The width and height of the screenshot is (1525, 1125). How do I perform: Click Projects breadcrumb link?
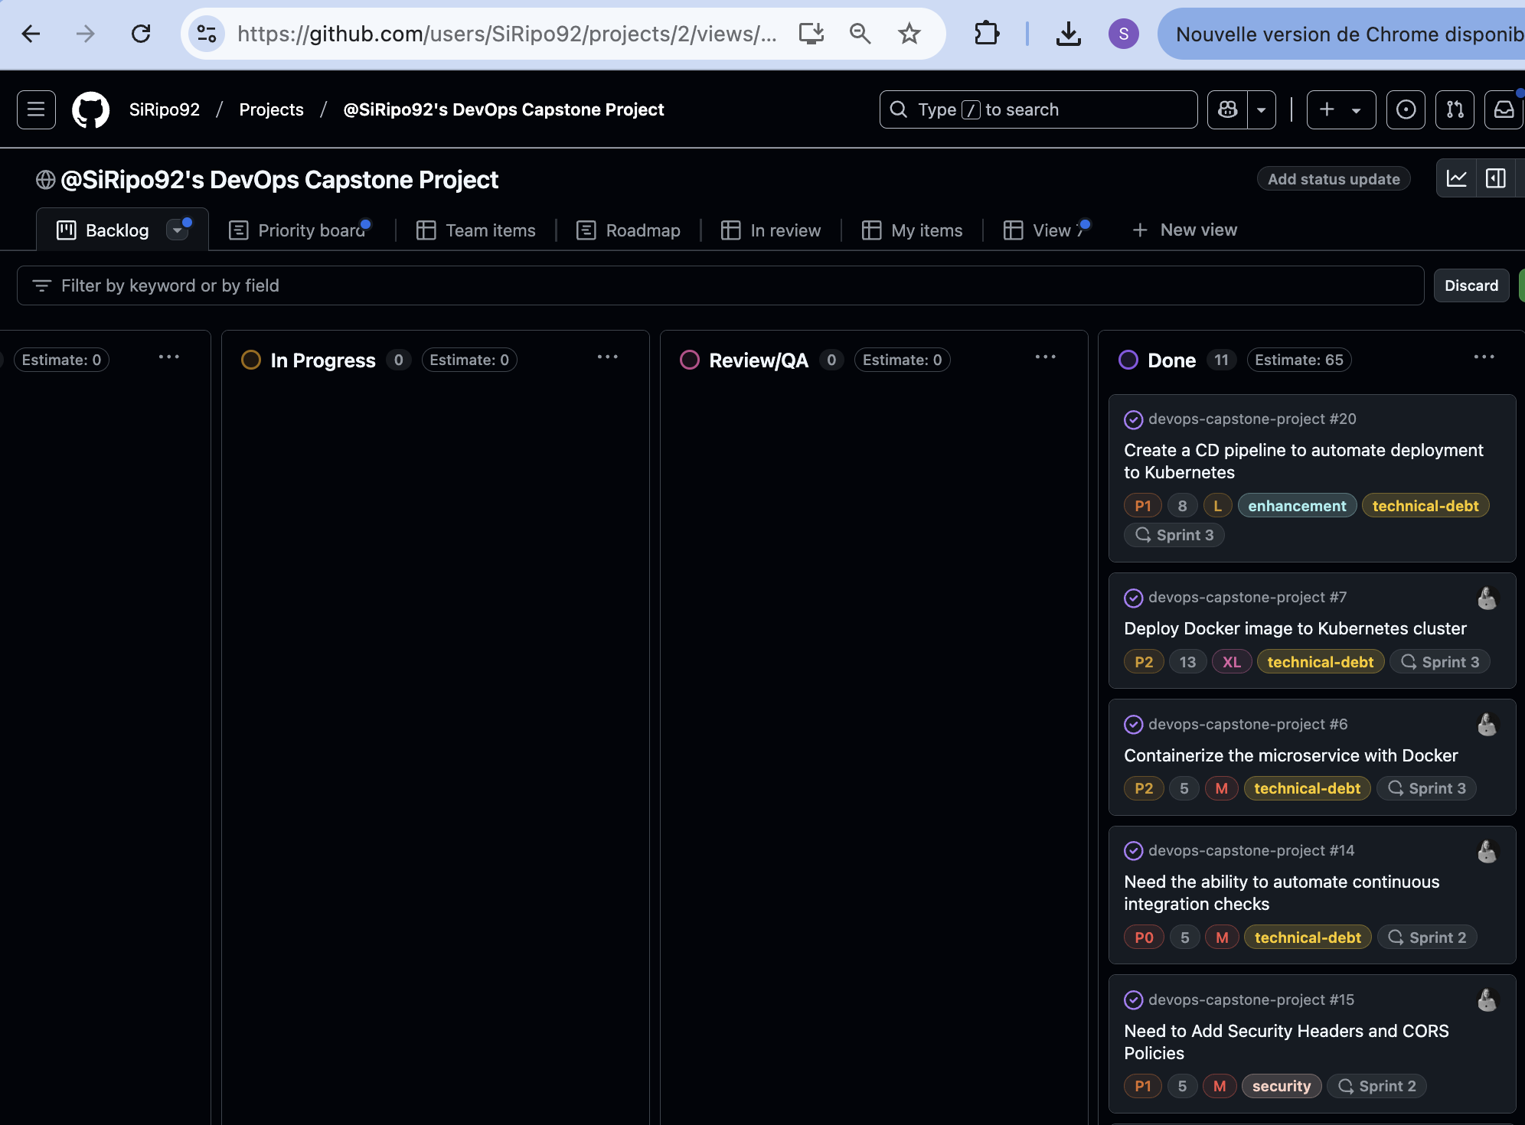click(x=271, y=109)
